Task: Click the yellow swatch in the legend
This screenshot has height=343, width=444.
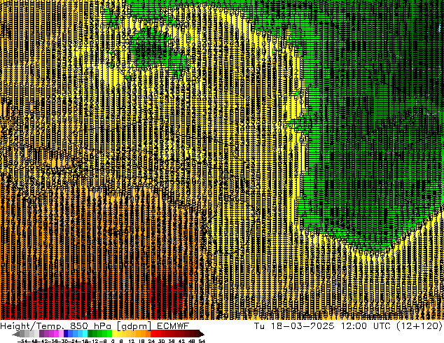Action: pyautogui.click(x=115, y=333)
